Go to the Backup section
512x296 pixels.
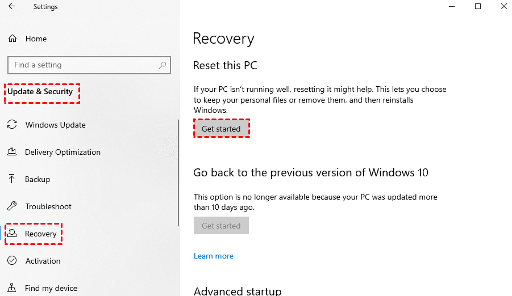pos(38,179)
